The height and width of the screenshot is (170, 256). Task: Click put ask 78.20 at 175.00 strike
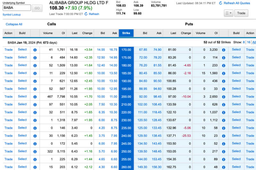(157, 57)
